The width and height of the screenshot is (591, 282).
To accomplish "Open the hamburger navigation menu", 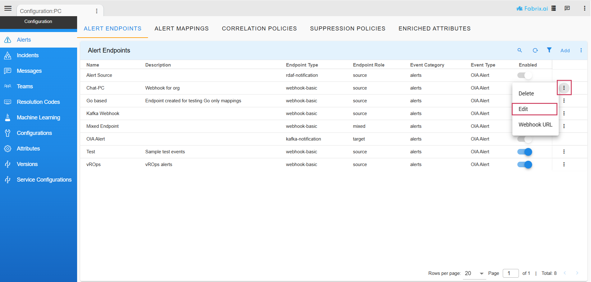I will tap(8, 8).
